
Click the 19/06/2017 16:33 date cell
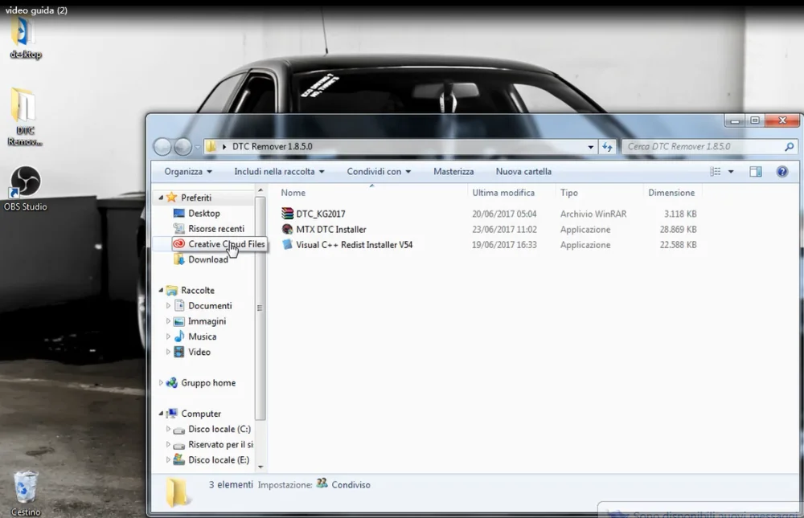pos(504,244)
